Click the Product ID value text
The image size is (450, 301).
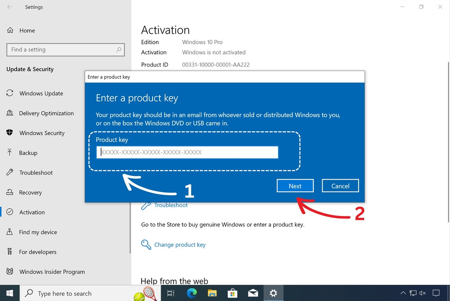point(216,65)
